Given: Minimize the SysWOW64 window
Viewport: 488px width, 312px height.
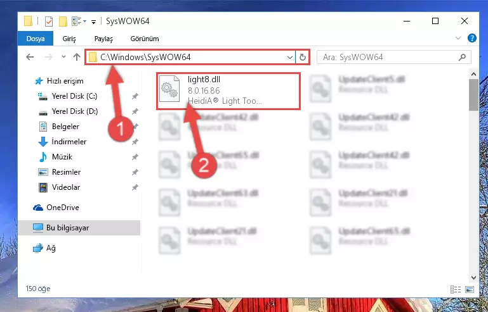Looking at the screenshot, I should [407, 21].
